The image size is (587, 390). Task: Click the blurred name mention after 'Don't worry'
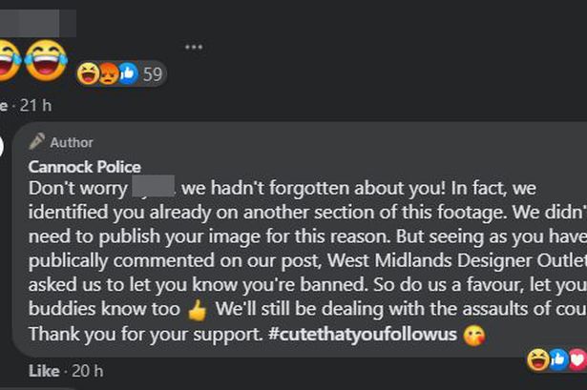pyautogui.click(x=153, y=186)
